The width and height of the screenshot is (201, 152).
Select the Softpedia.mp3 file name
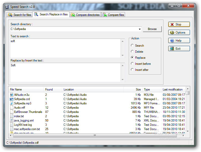click(23, 103)
